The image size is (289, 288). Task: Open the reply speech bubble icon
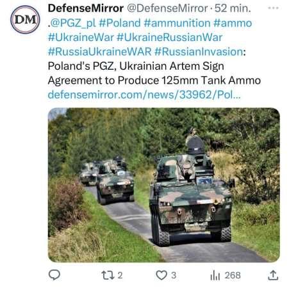(x=54, y=275)
